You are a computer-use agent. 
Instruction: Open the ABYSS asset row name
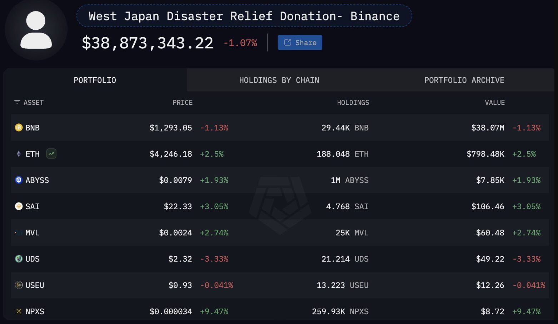tap(37, 180)
